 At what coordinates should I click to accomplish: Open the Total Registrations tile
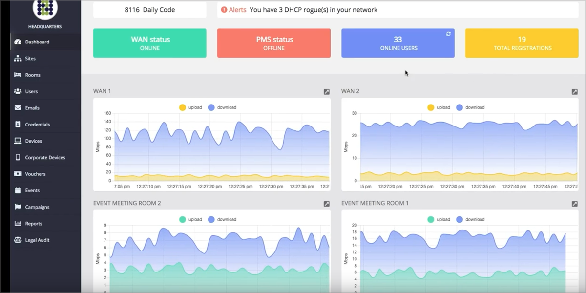tap(522, 43)
